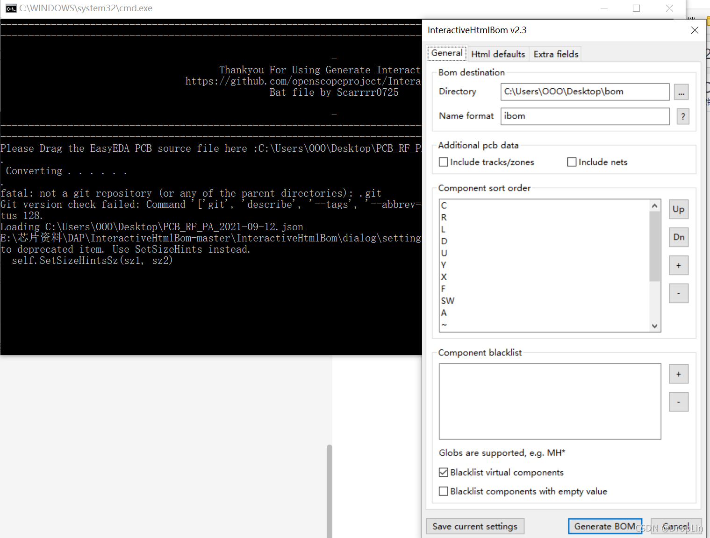710x538 pixels.
Task: Cancel the InteractiveHtmlBom dialog
Action: [x=676, y=526]
